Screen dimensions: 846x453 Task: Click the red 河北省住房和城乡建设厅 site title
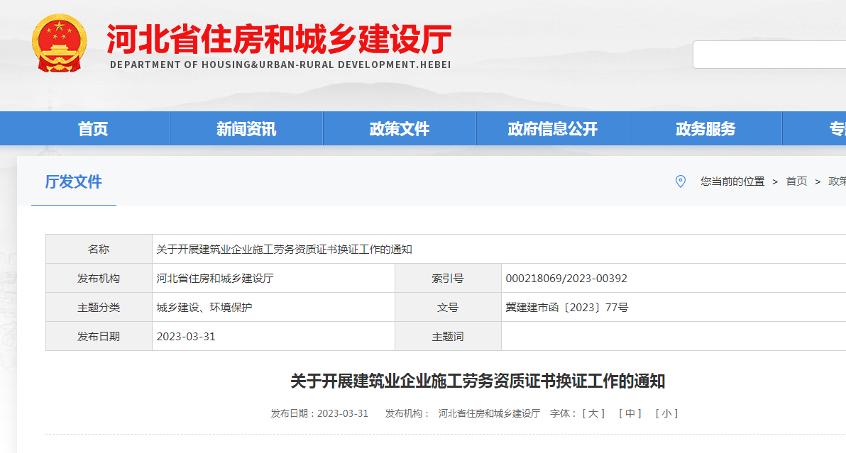(279, 38)
